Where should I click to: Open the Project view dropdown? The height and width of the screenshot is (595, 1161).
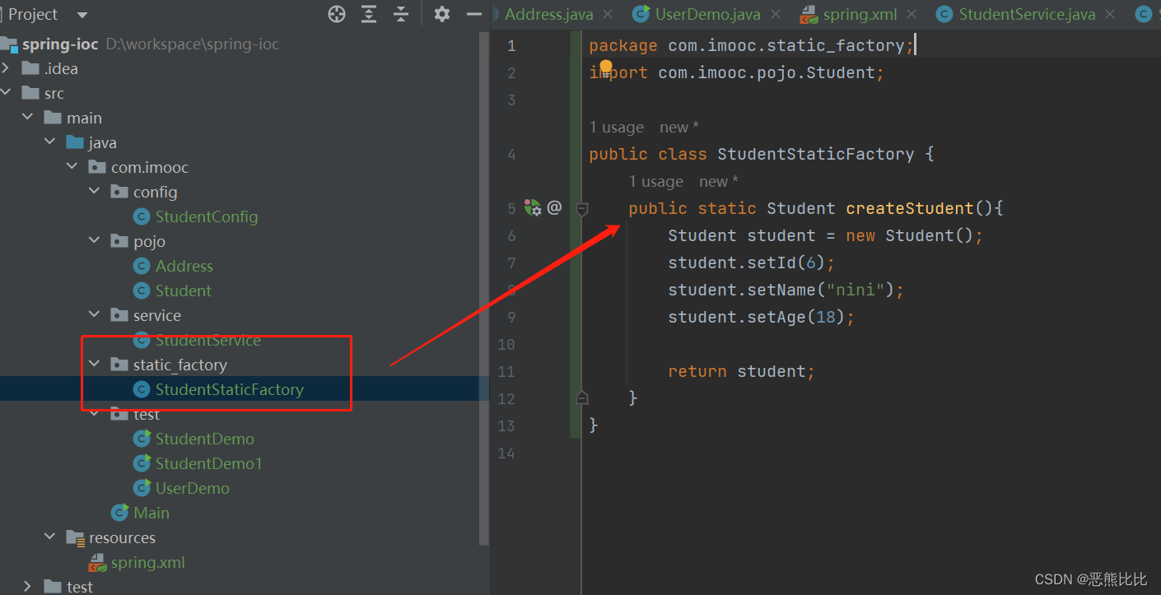(x=82, y=15)
